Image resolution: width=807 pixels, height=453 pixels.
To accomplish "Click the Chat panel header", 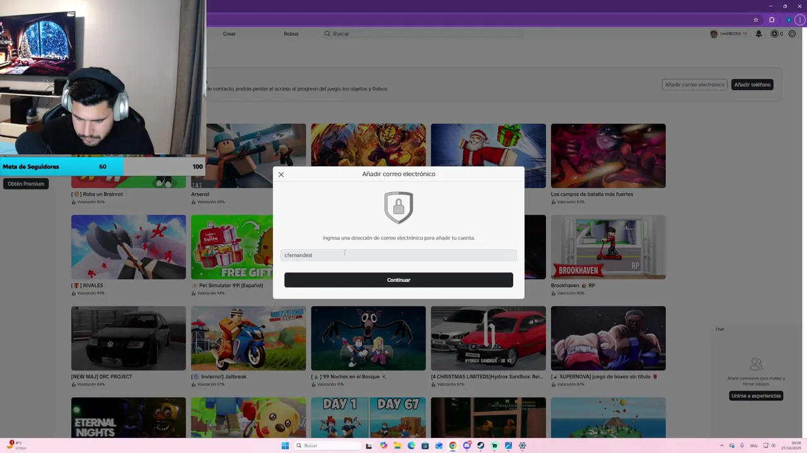I will [x=720, y=329].
